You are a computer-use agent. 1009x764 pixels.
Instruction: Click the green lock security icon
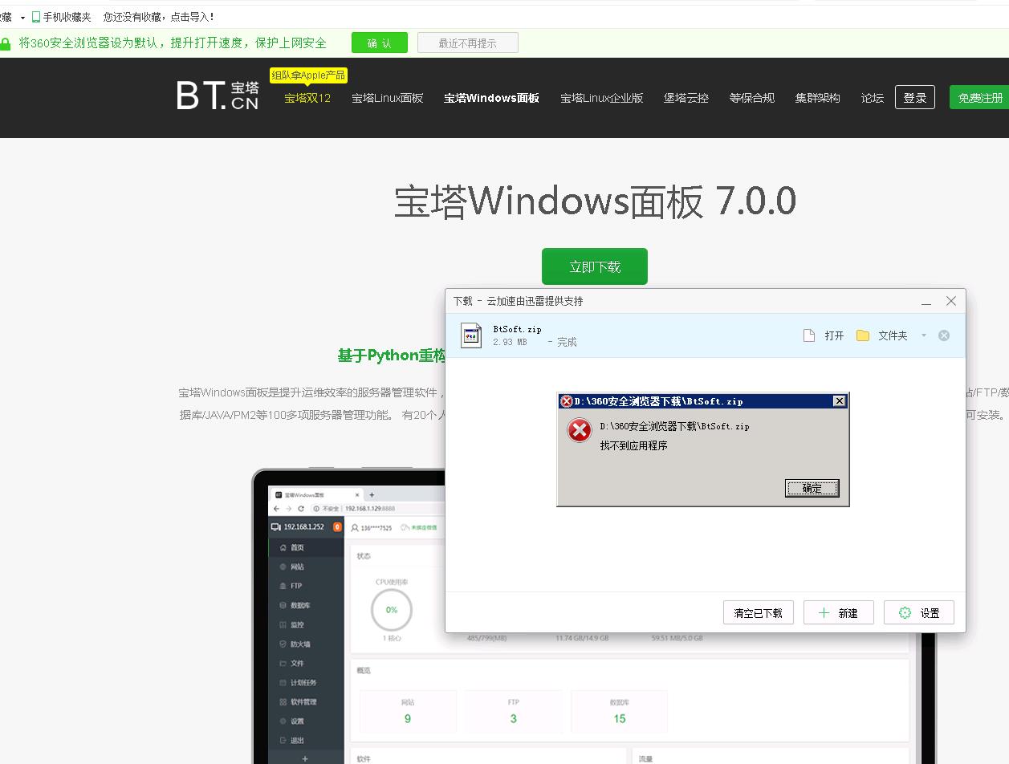click(6, 43)
